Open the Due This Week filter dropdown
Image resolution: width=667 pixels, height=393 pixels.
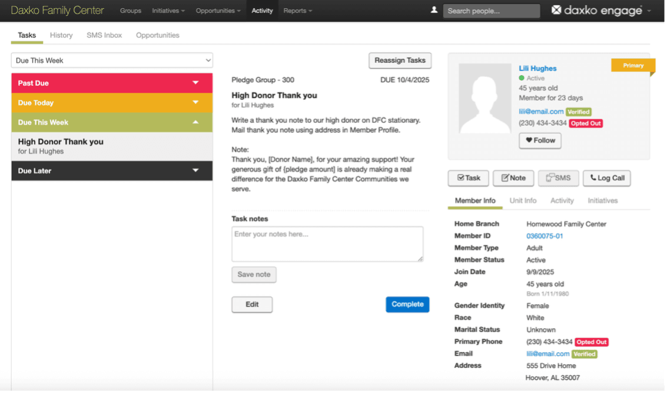click(x=111, y=60)
